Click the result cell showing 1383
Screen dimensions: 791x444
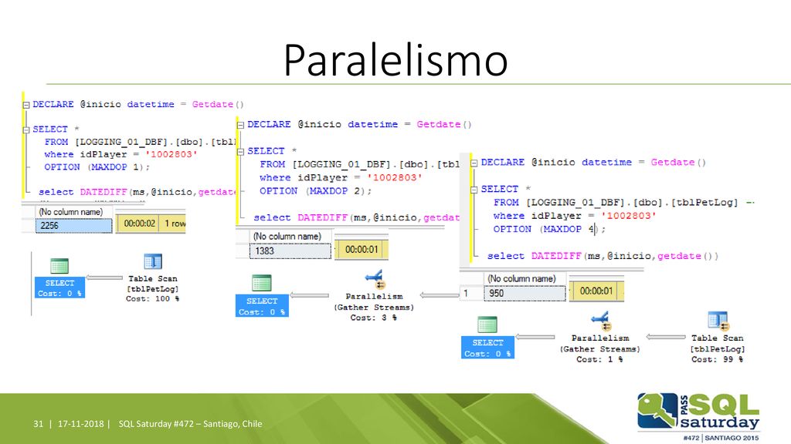coord(290,251)
